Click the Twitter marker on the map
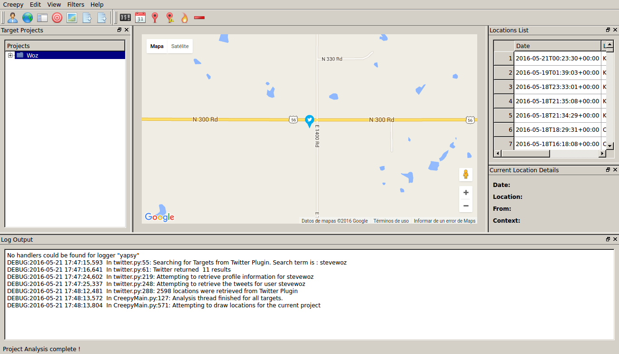 [309, 121]
